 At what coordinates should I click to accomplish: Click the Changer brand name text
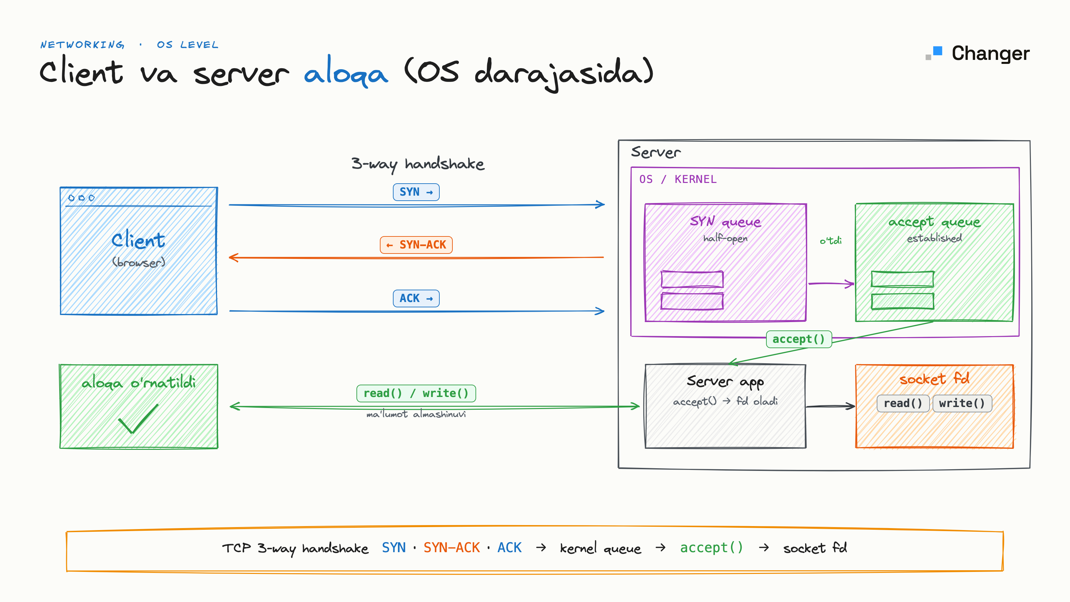tap(990, 53)
